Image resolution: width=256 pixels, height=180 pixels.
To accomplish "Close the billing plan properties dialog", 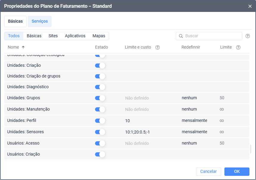I will (250, 6).
